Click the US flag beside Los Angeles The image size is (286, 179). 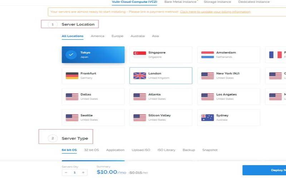pyautogui.click(x=208, y=97)
